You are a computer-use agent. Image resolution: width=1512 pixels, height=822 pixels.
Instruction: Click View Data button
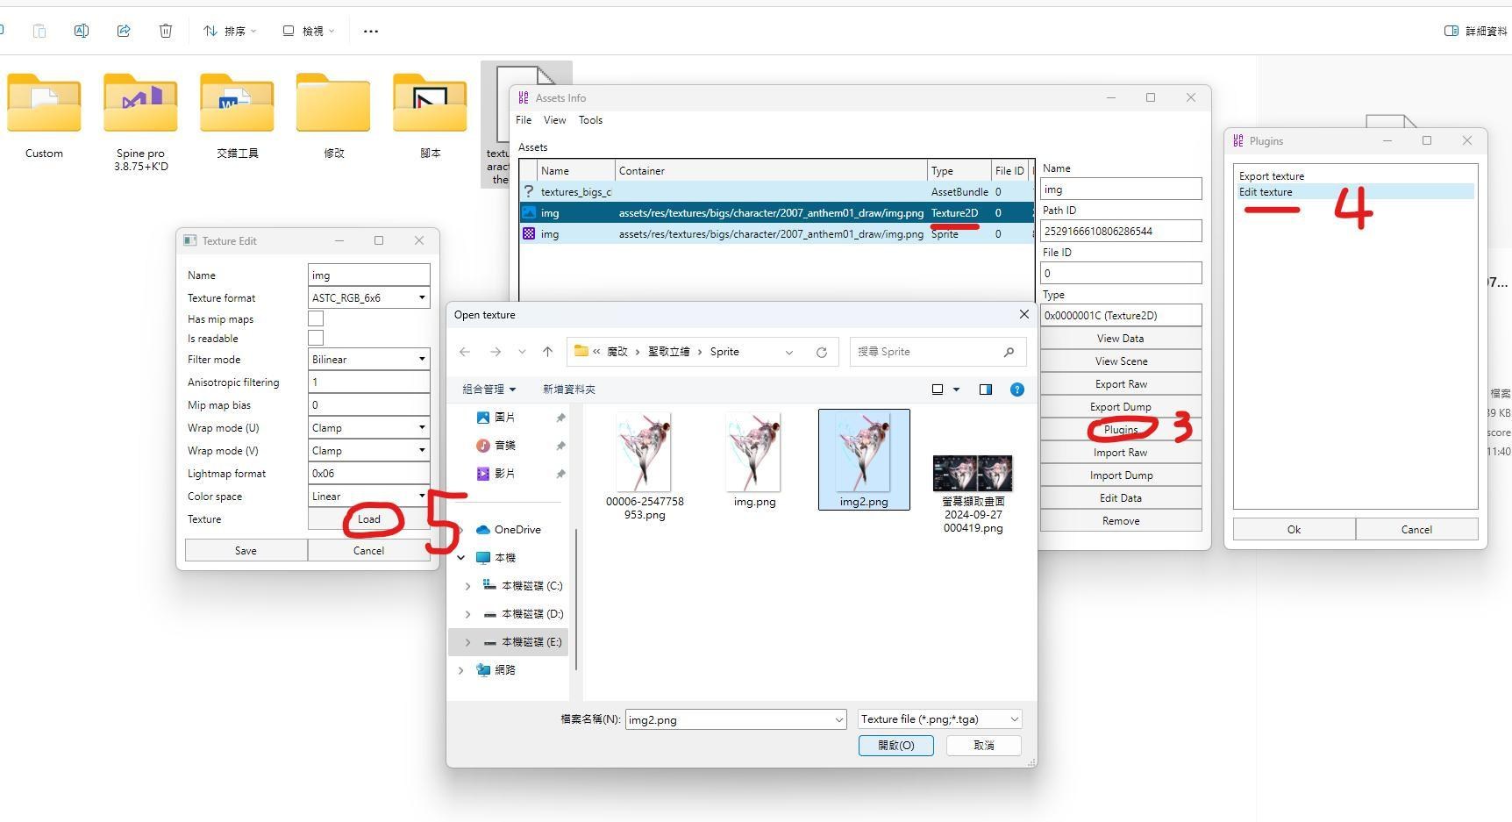[1121, 339]
